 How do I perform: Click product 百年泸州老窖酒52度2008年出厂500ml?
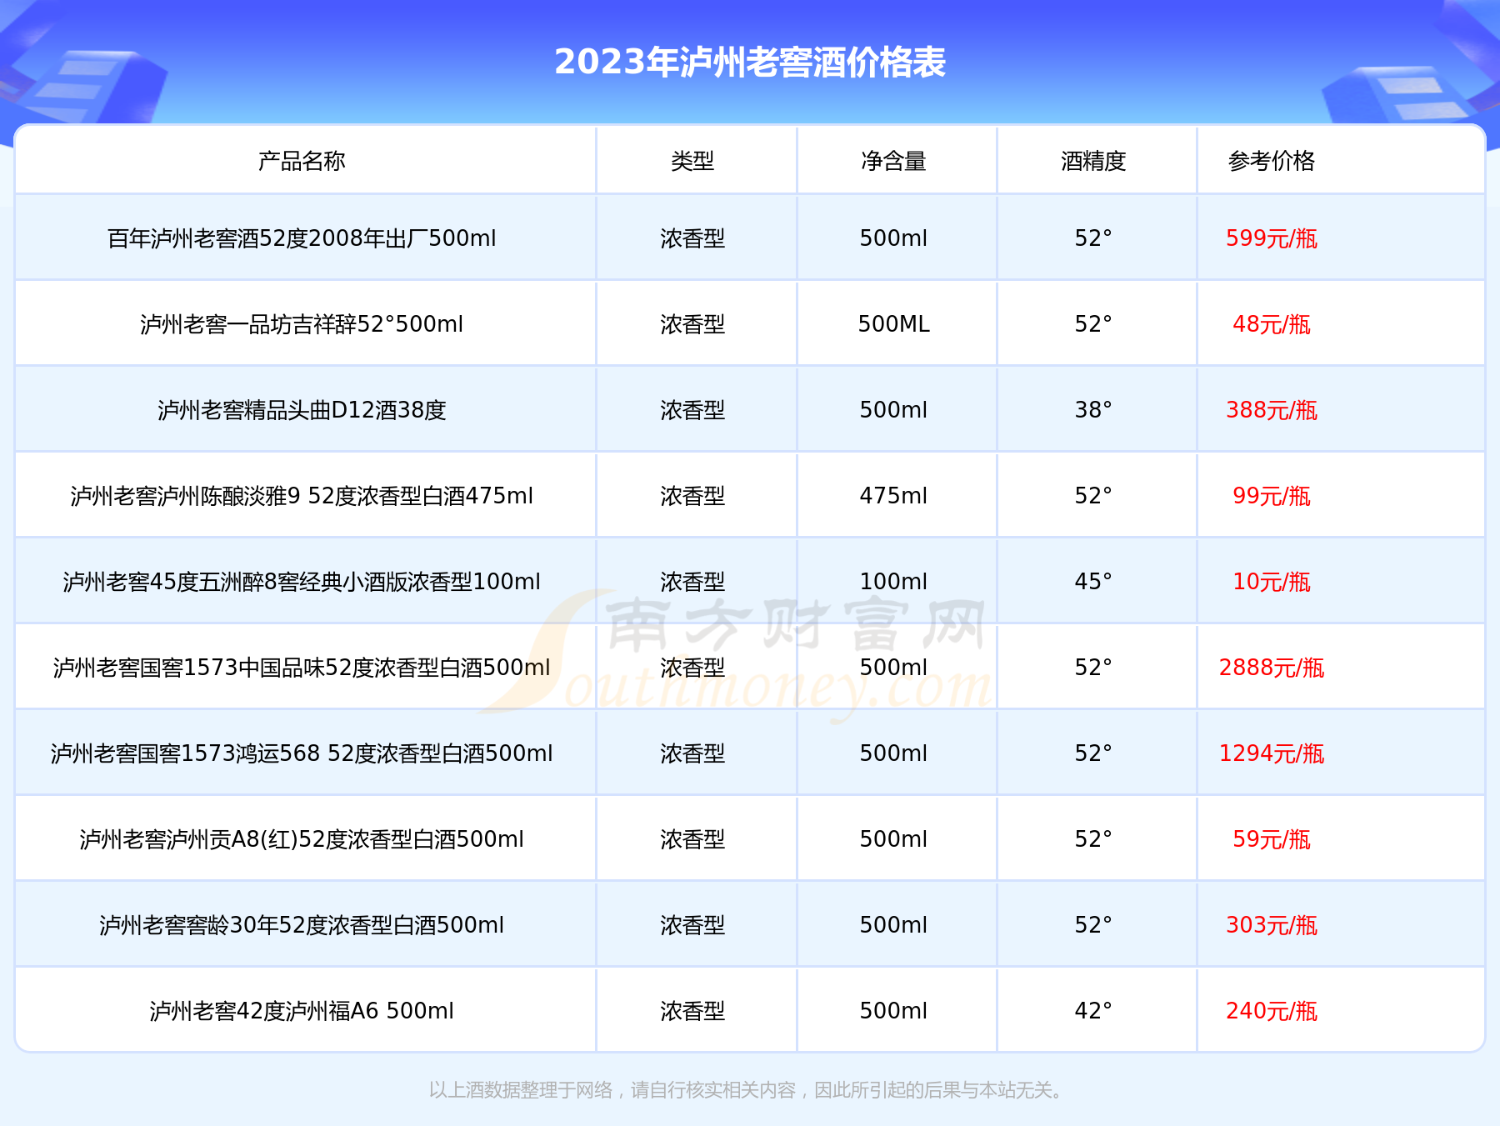click(x=302, y=238)
